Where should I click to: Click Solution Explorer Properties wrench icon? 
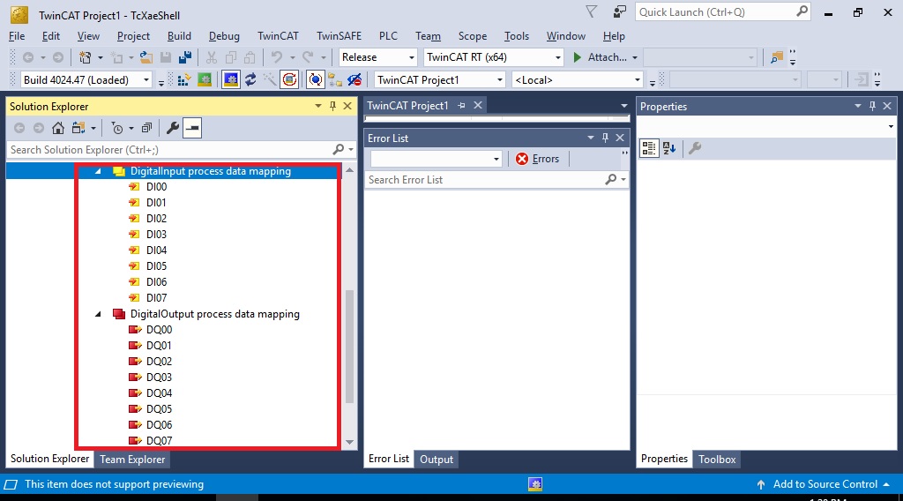pos(172,128)
